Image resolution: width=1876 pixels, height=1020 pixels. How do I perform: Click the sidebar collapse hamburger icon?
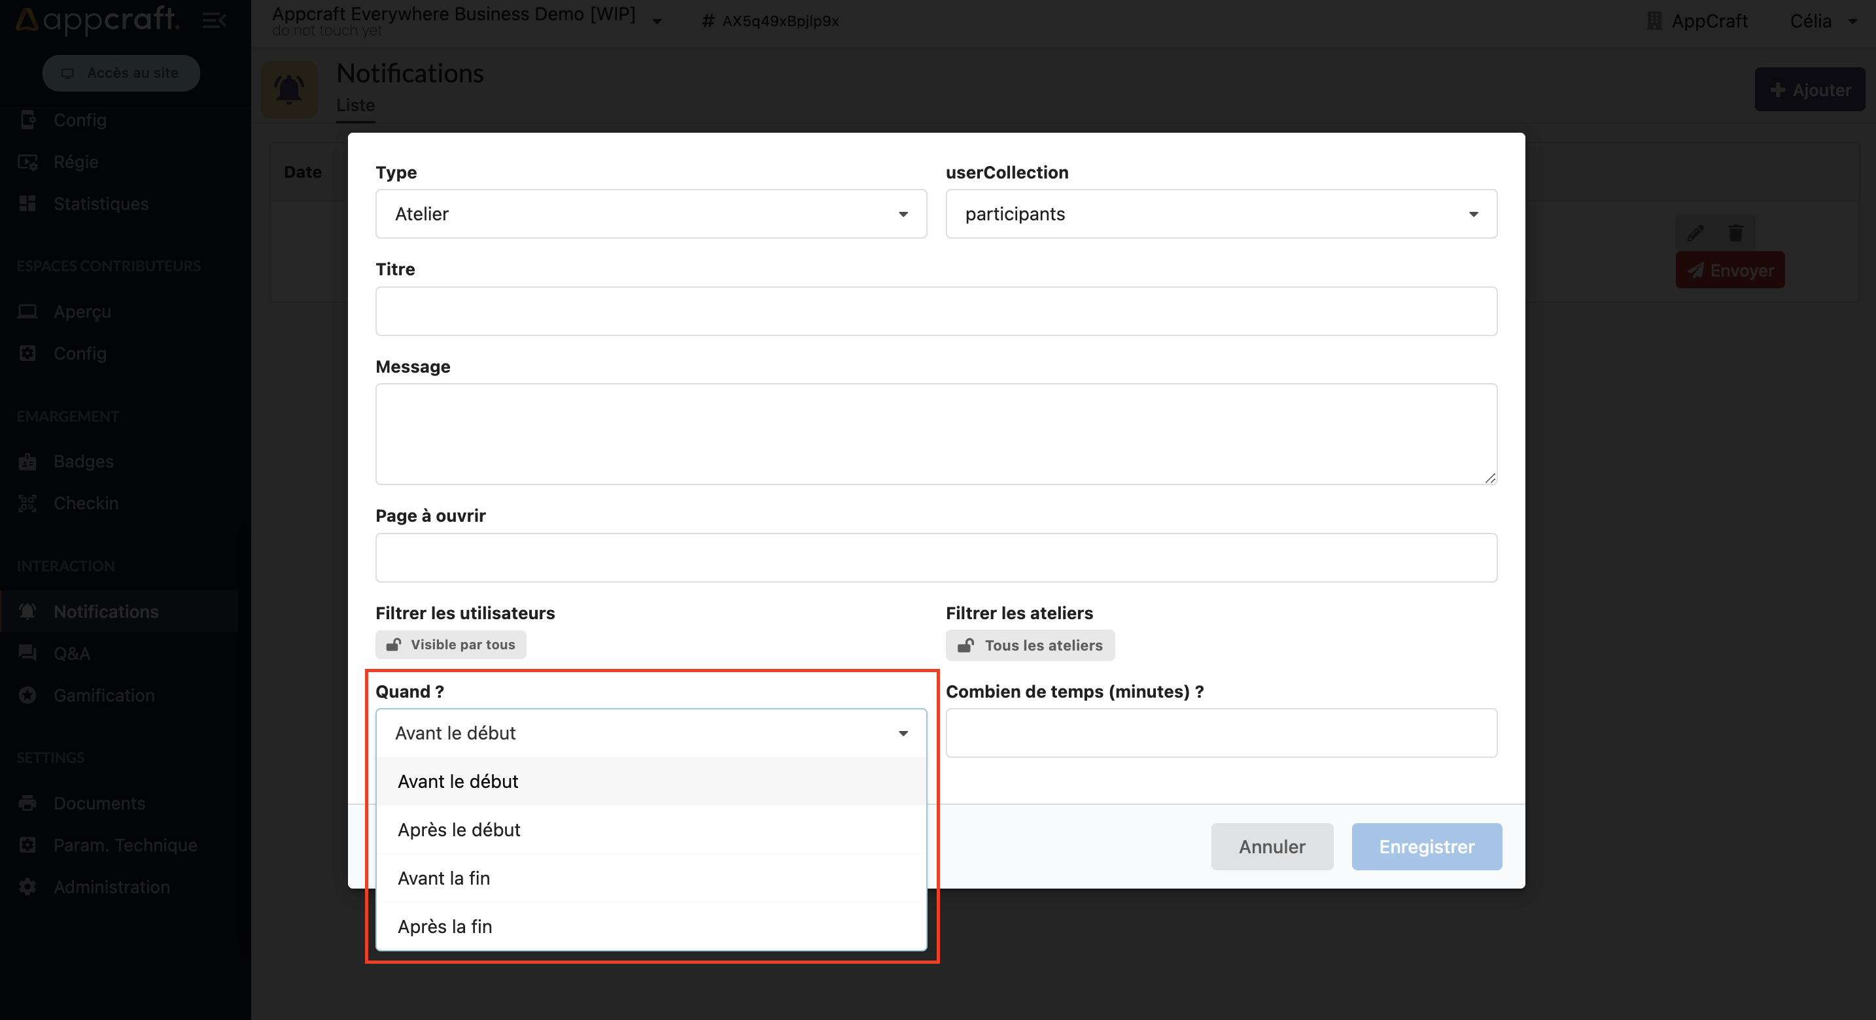213,20
